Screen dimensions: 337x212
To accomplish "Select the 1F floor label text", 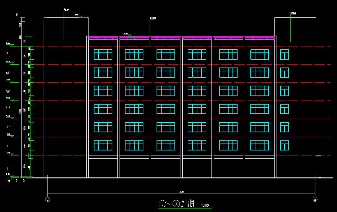I will click(8, 169).
